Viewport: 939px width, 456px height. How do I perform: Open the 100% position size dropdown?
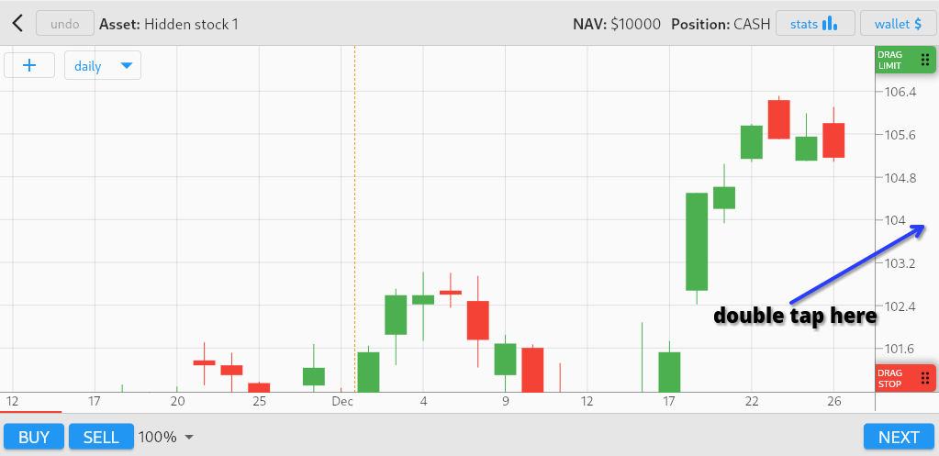(166, 438)
